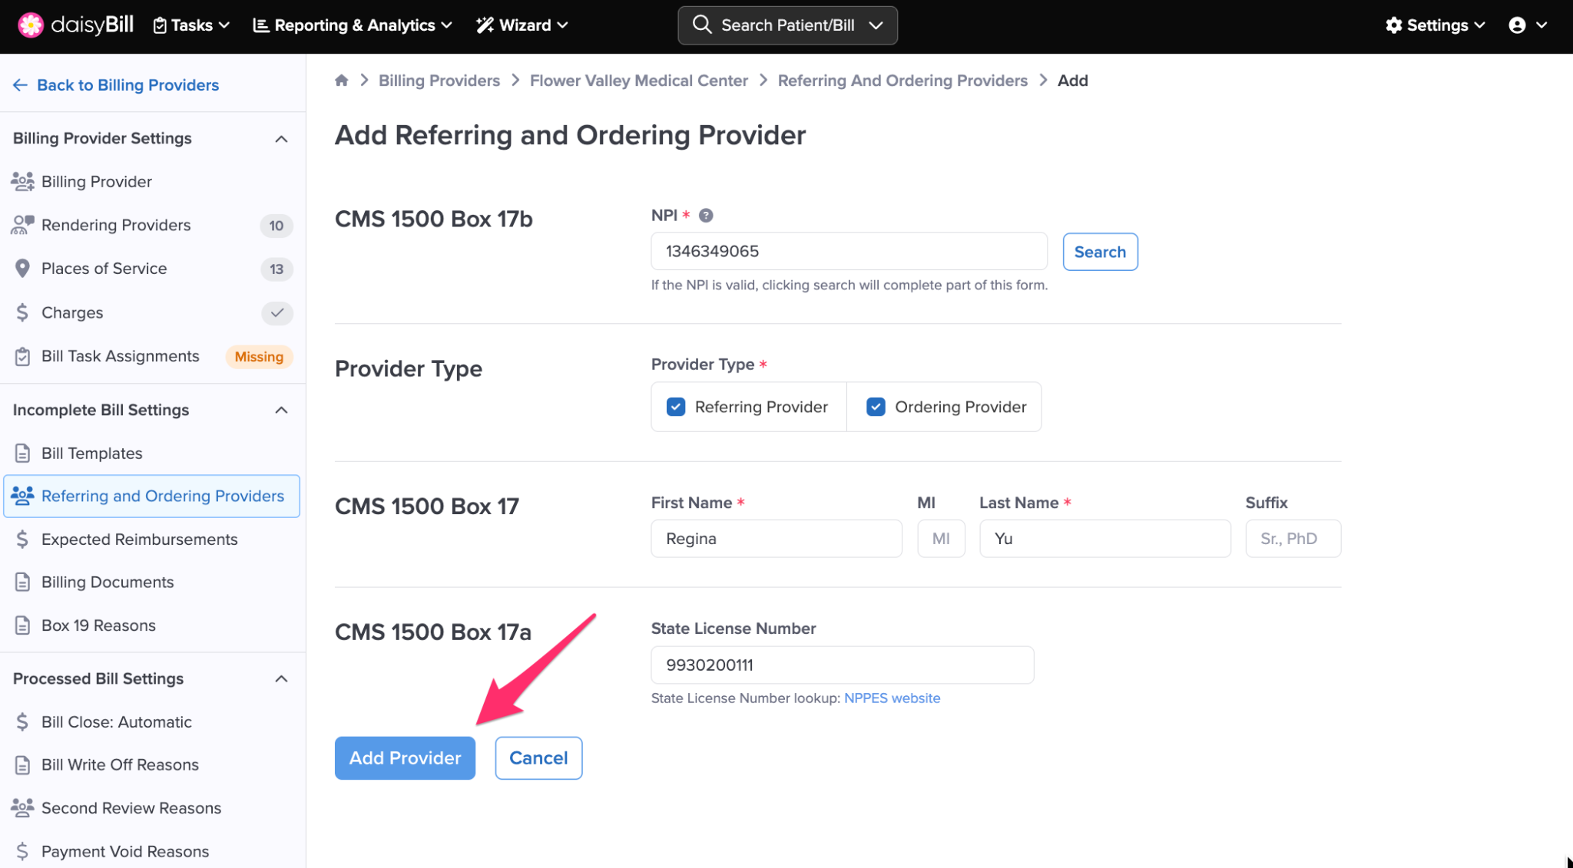Click the Rendering Providers icon in sidebar

pos(22,225)
